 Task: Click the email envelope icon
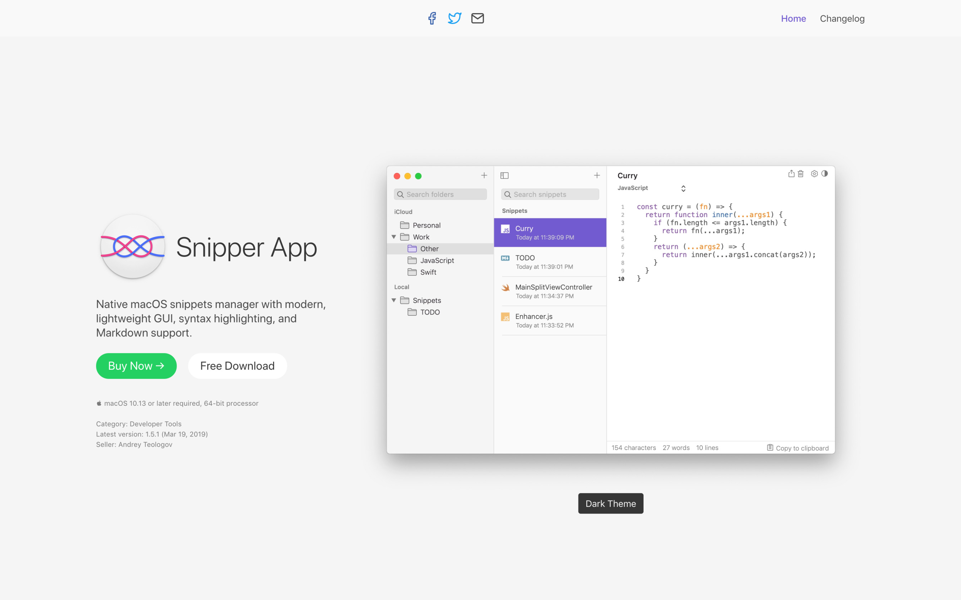click(477, 18)
